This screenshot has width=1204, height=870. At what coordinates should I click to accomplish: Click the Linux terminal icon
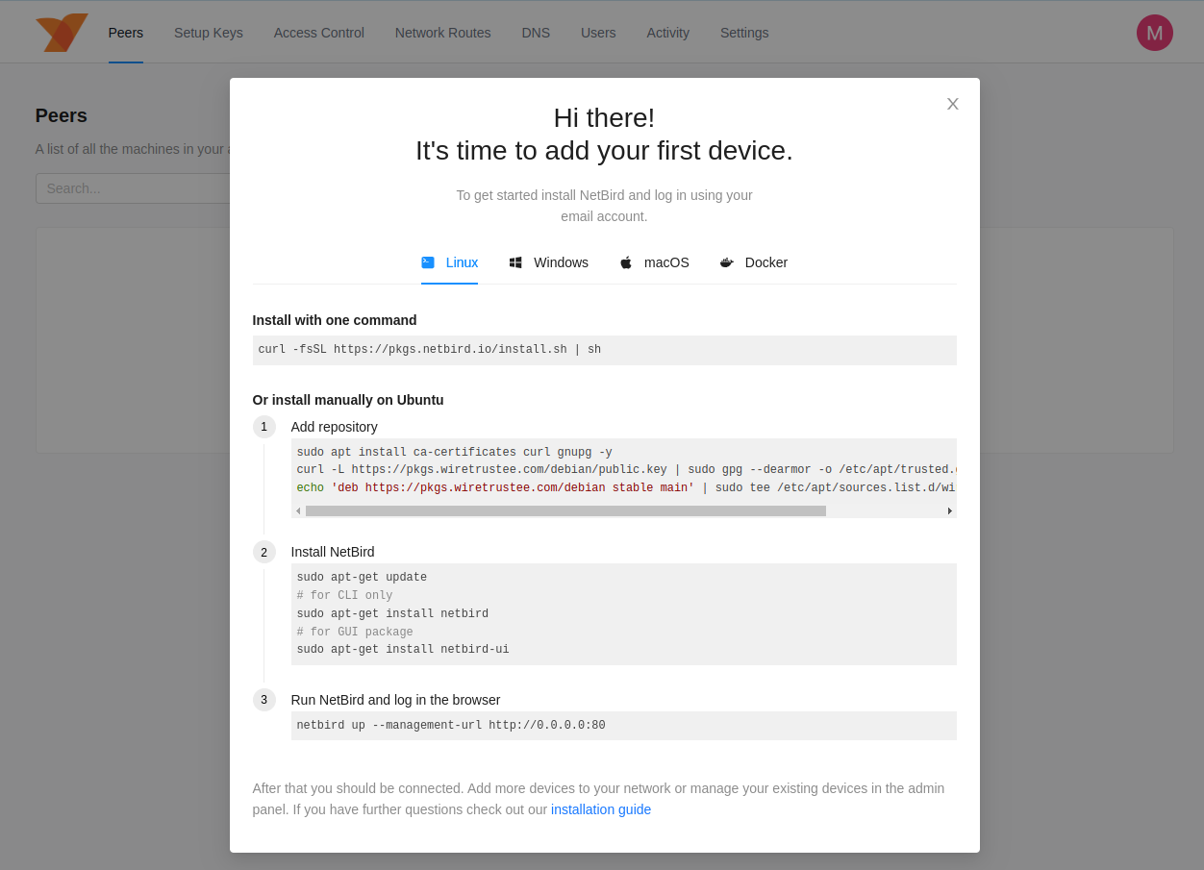tap(428, 262)
